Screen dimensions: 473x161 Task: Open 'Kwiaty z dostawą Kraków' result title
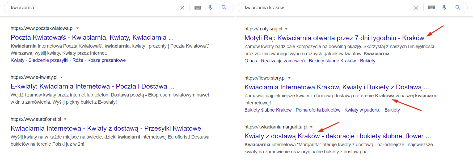coord(337,136)
